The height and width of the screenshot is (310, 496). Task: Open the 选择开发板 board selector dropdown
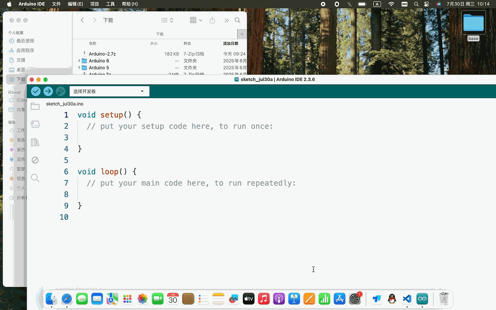point(109,91)
